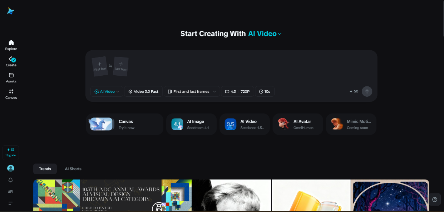444x212 pixels.
Task: Click the Dreamina logo icon
Action: click(11, 11)
